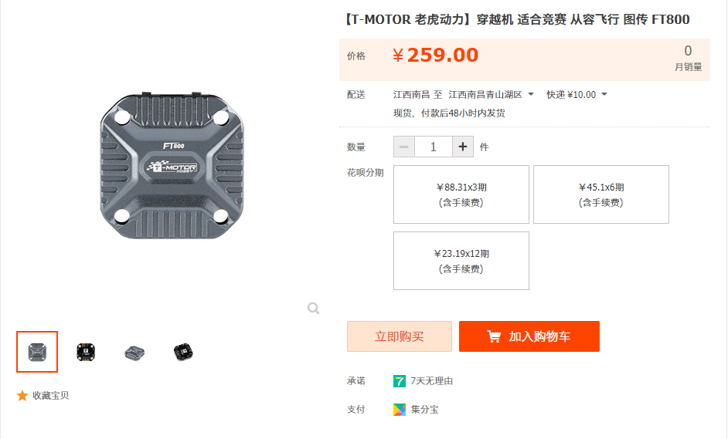Select the second black board thumbnail
728x439 pixels.
point(86,352)
